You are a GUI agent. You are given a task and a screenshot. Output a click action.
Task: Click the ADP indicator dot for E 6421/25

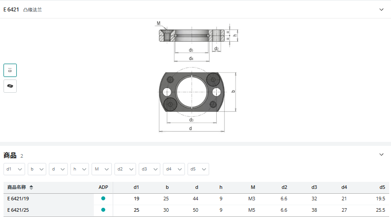[x=103, y=210]
